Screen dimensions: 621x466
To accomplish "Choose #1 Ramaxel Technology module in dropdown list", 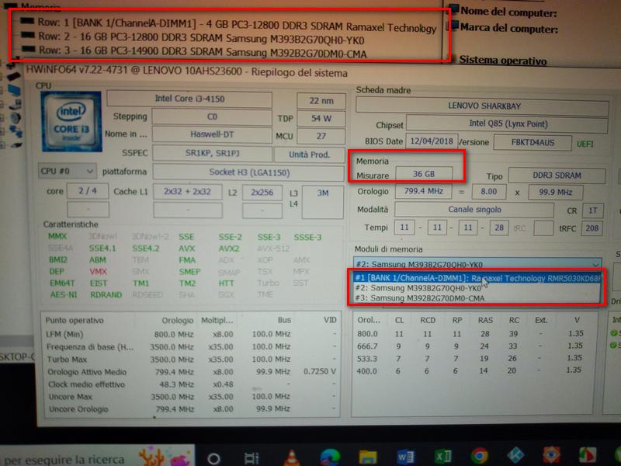I will 477,278.
